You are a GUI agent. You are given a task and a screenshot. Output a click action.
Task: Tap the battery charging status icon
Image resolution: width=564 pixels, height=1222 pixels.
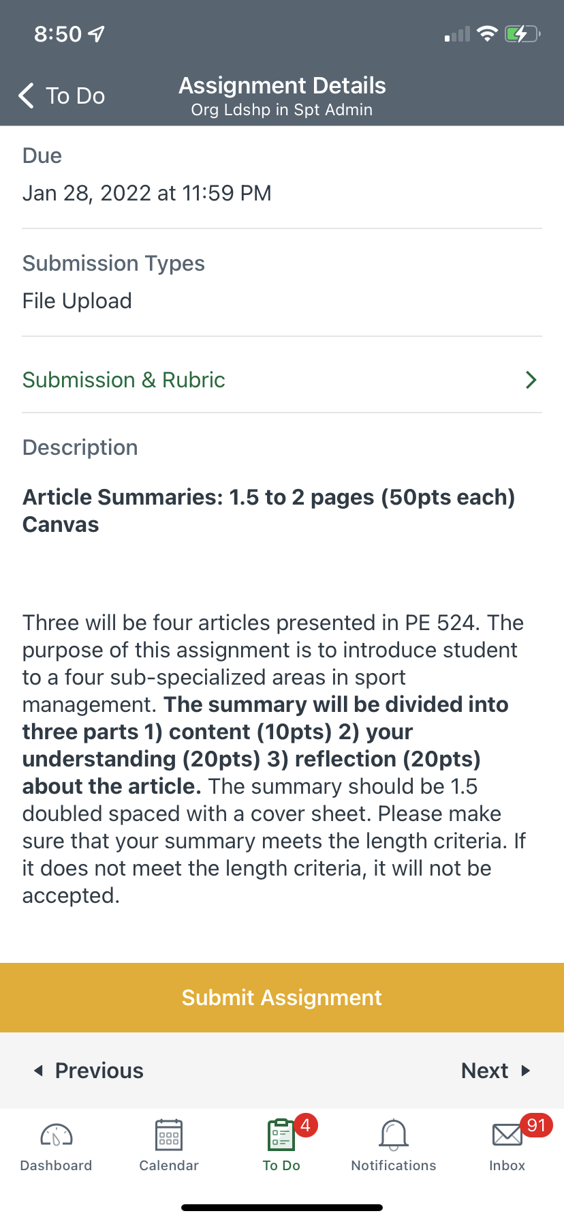click(522, 33)
